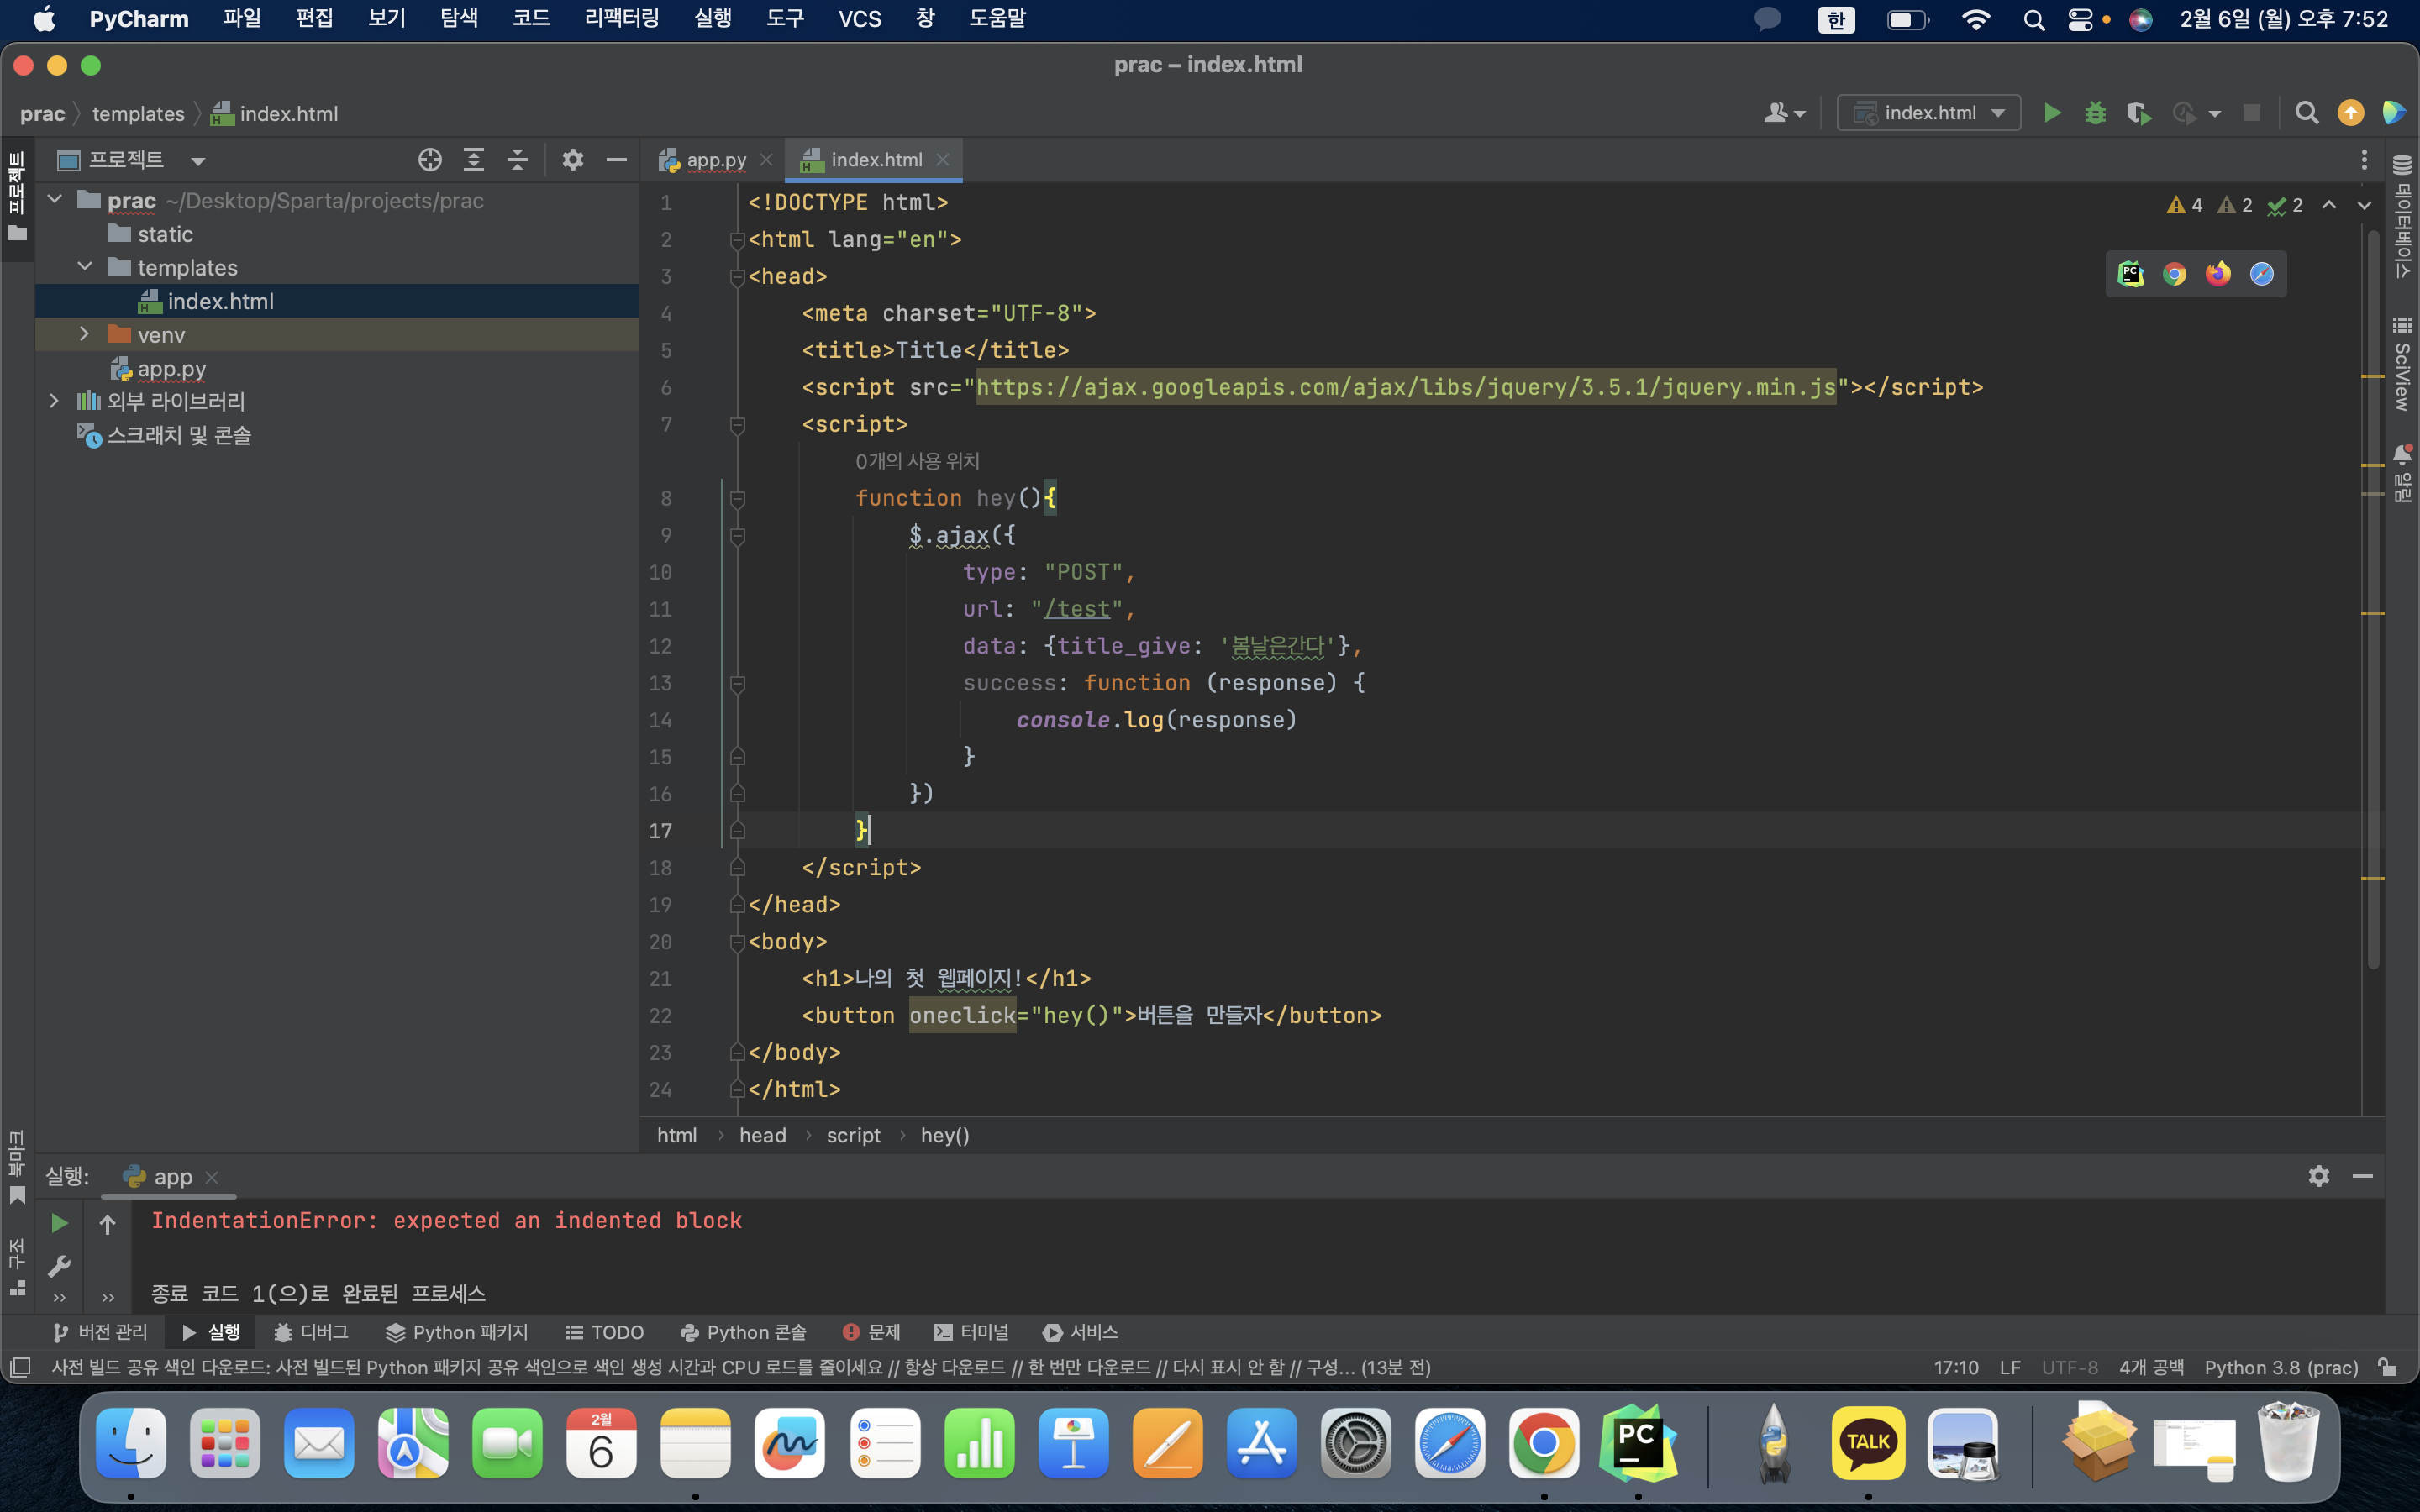Open index.html in Chrome browser
This screenshot has width=2420, height=1512.
pos(2174,274)
